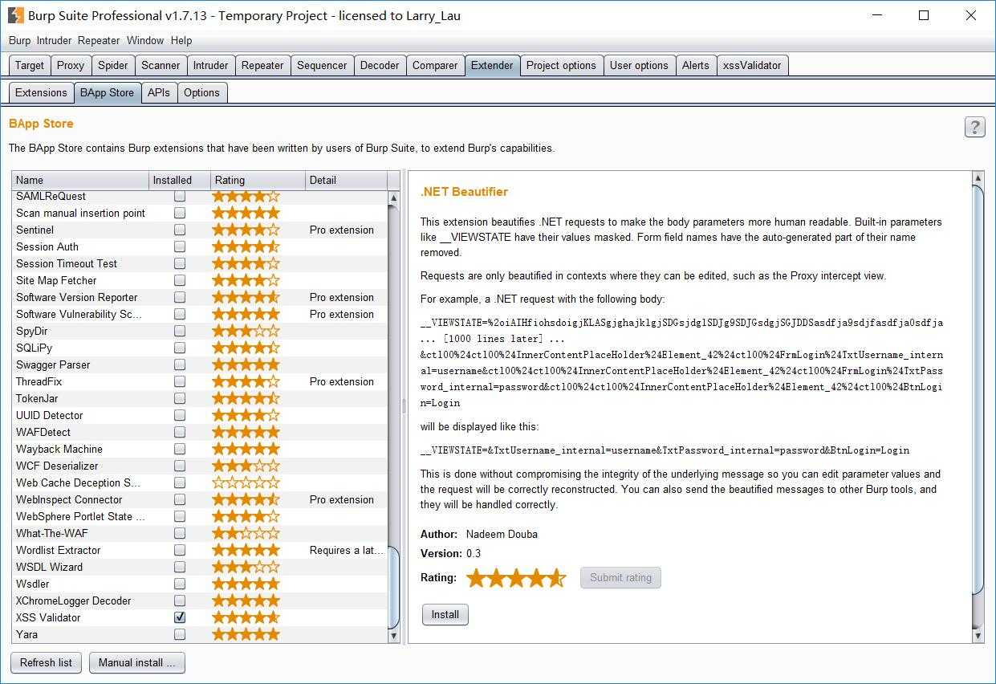
Task: Select the Site Map Fetcher extension row
Action: click(x=200, y=280)
